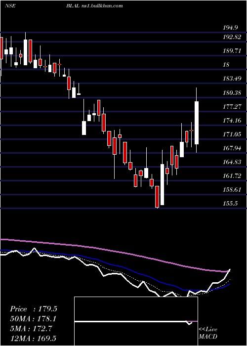Click the 5MA : 172.7 readout
Viewport: 247px width, 346px height.
pos(31,329)
